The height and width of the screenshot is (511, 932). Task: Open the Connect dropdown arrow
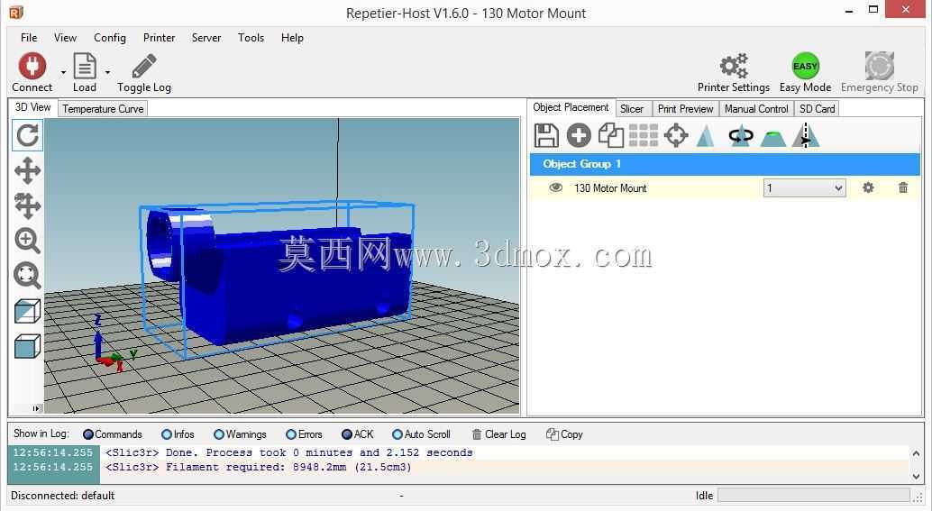click(x=64, y=72)
